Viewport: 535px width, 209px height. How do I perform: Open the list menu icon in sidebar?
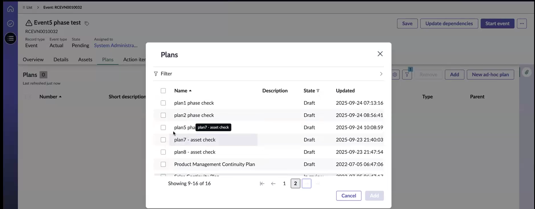[x=11, y=38]
